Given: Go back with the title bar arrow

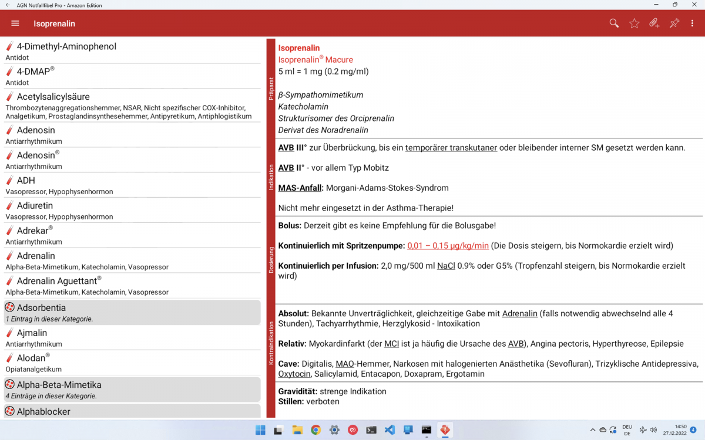Looking at the screenshot, I should click(x=8, y=5).
